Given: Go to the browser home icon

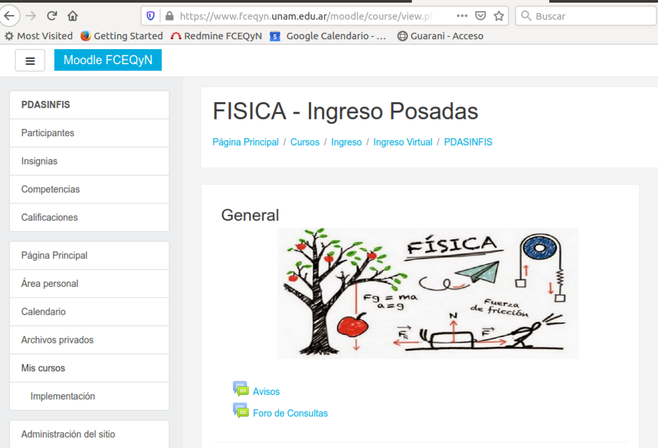Looking at the screenshot, I should tap(73, 16).
